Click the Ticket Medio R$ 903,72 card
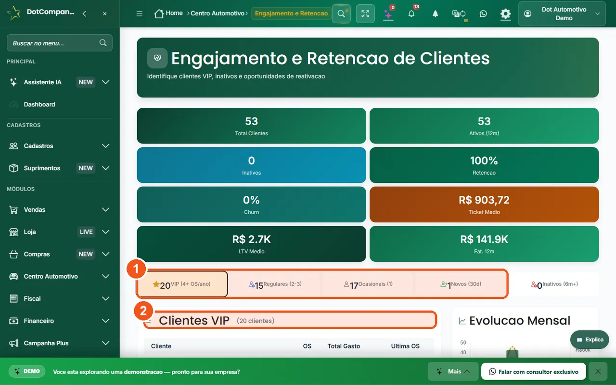This screenshot has height=385, width=616. pos(484,205)
